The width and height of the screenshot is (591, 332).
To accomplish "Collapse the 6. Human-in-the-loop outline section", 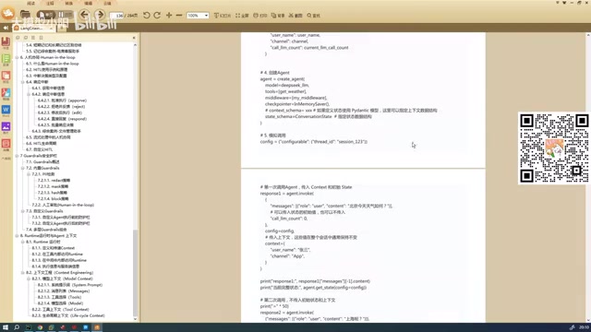I will [x=17, y=57].
